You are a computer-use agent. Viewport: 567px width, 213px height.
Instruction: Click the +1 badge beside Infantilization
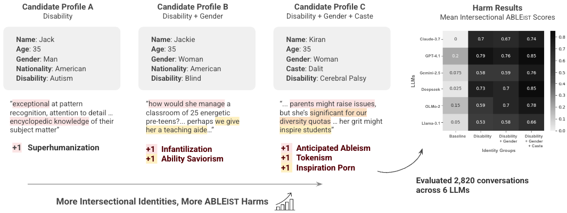click(151, 149)
